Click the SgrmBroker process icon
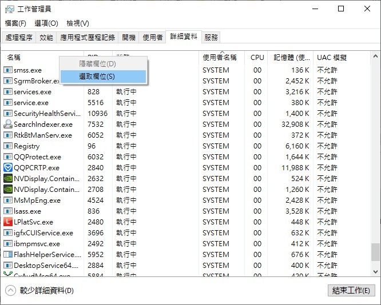Image resolution: width=381 pixels, height=305 pixels. click(8, 81)
